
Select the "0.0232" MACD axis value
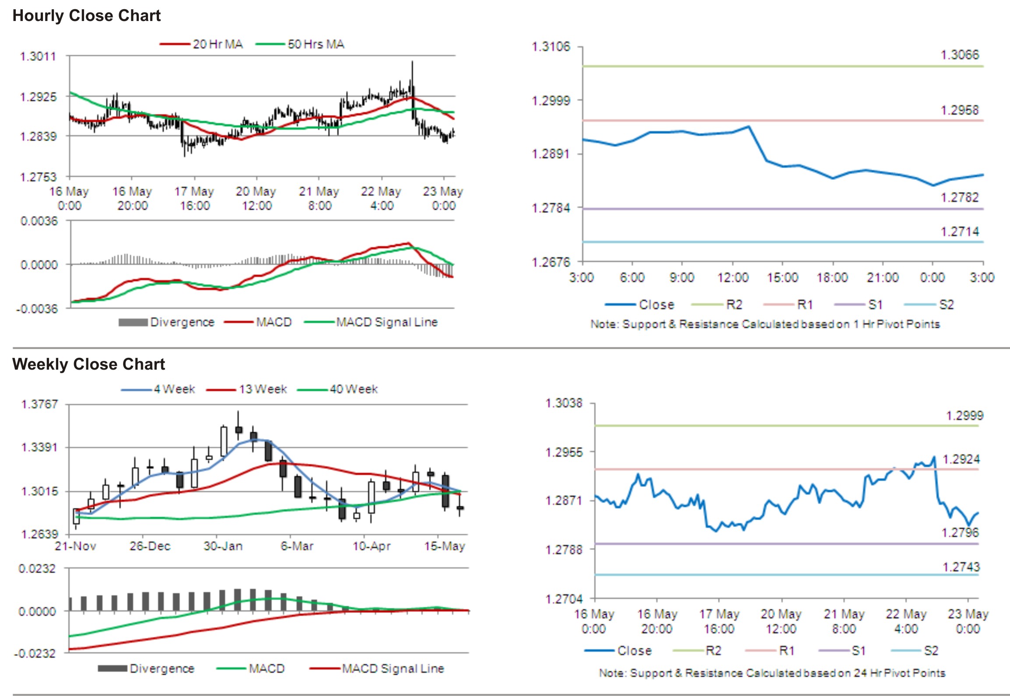(37, 569)
